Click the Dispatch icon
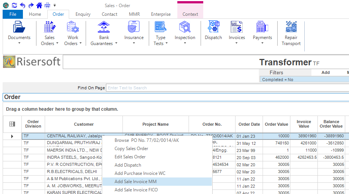This screenshot has height=194, width=349. point(213,27)
